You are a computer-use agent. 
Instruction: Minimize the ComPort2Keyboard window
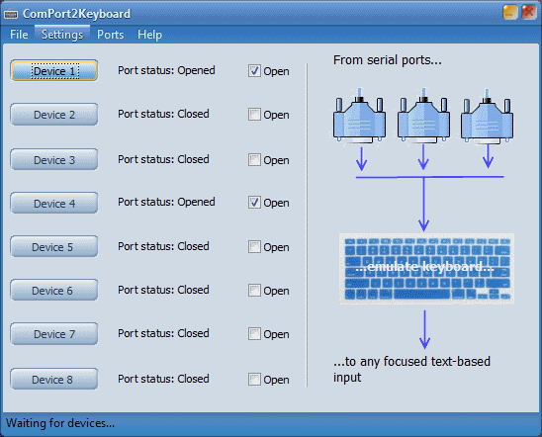(x=510, y=13)
